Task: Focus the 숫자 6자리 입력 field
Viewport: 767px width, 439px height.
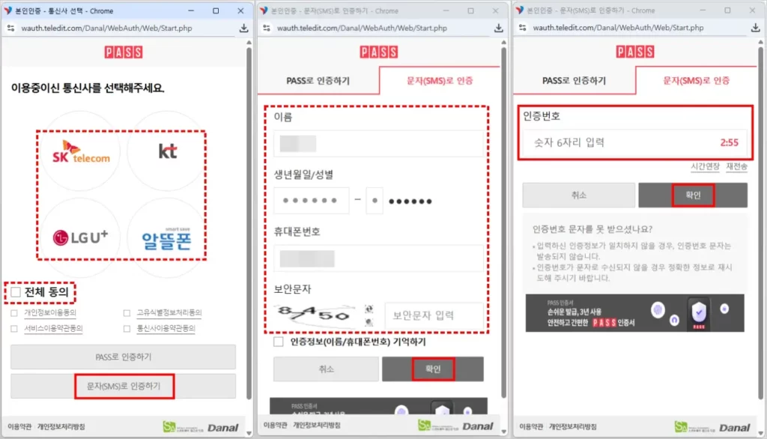Action: (x=634, y=143)
